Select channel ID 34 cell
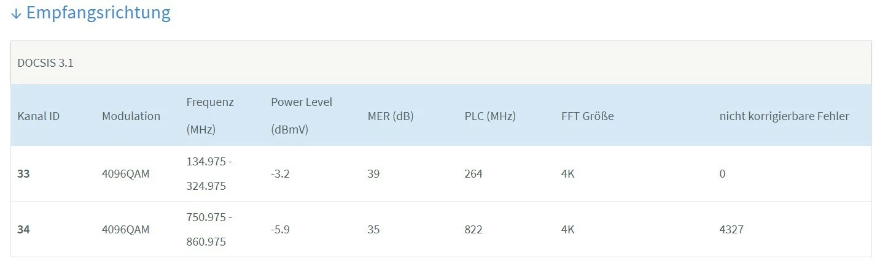 click(23, 230)
